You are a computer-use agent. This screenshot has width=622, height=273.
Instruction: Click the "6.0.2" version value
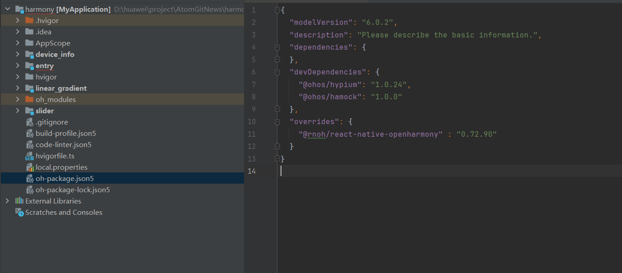tap(377, 22)
